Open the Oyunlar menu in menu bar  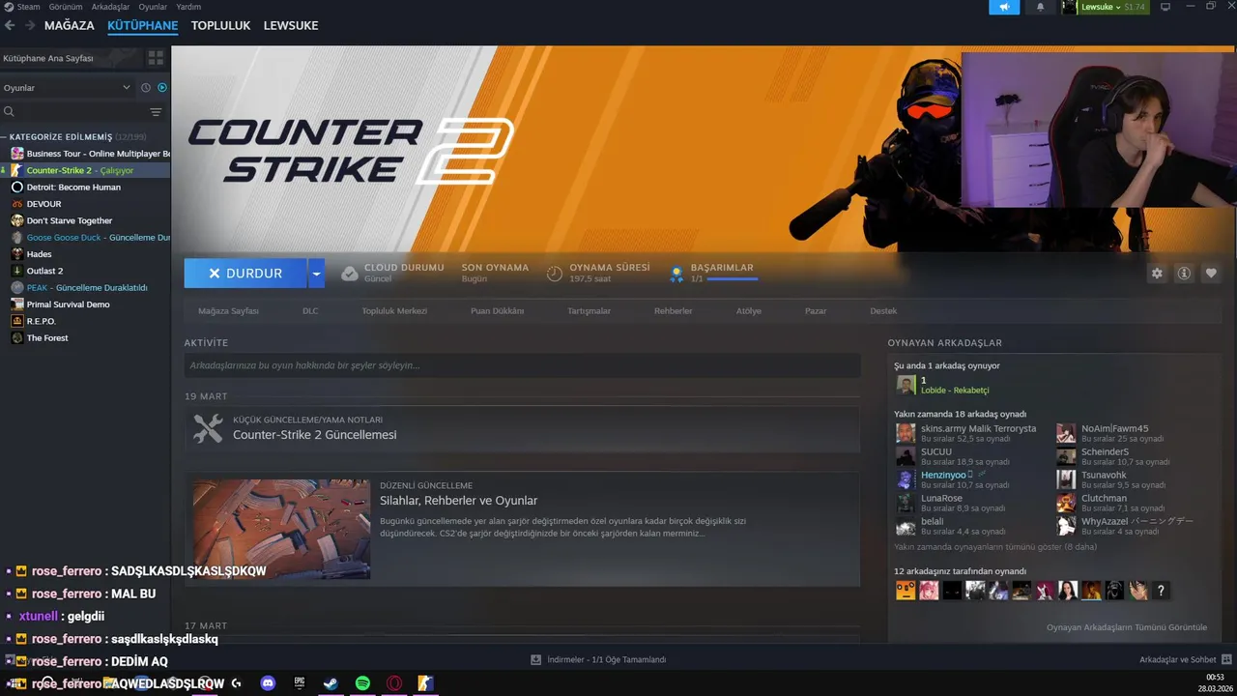(x=153, y=7)
